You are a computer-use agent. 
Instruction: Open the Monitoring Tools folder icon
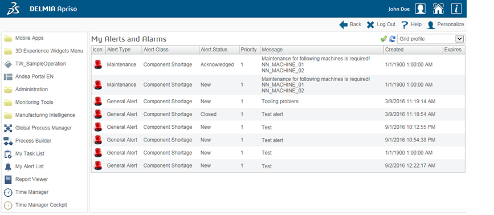click(8, 103)
